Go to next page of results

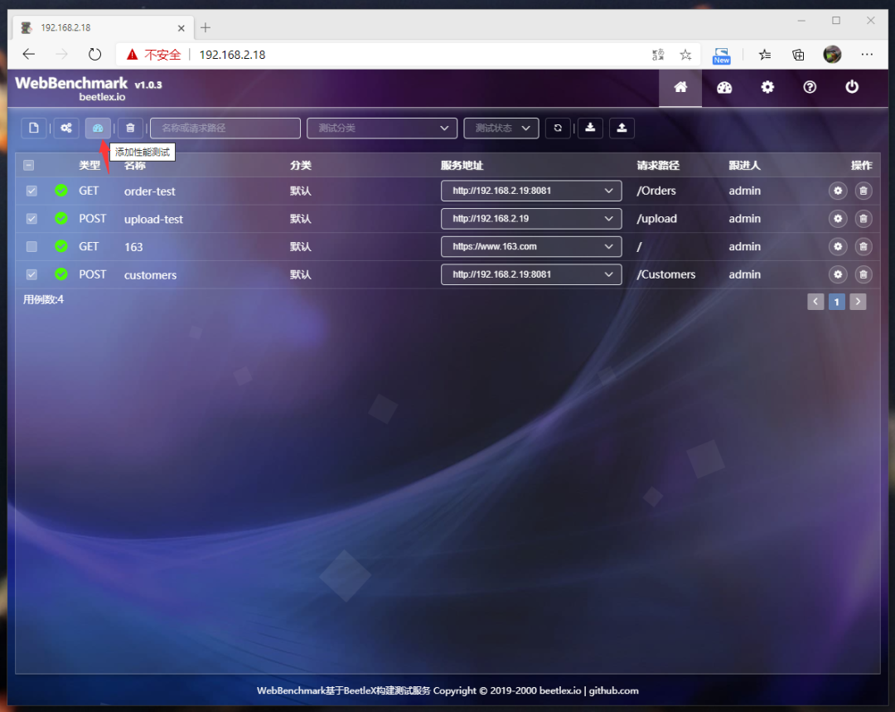[x=858, y=302]
